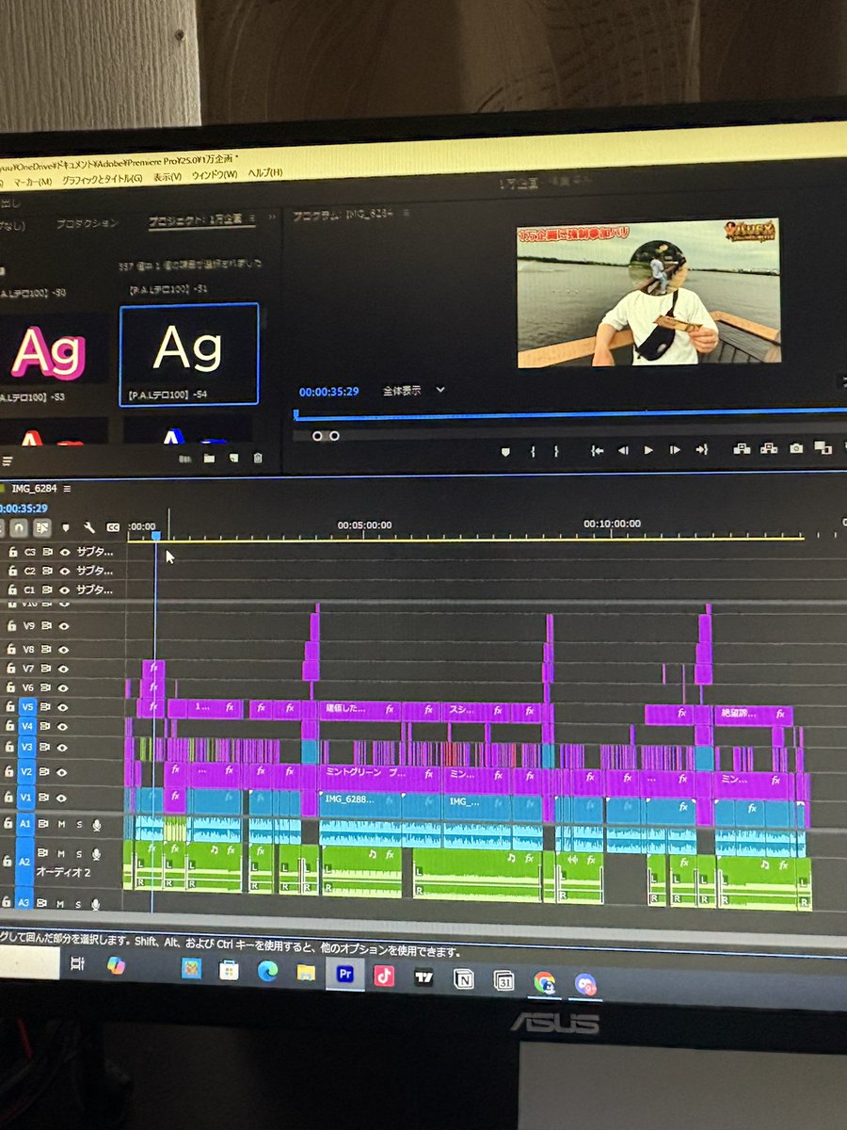Open the Project panel menu icon
Viewport: 847px width, 1130px height.
pos(249,219)
